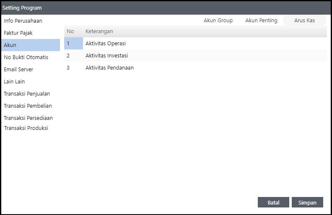Switch to the Akun Penting tab

(261, 21)
